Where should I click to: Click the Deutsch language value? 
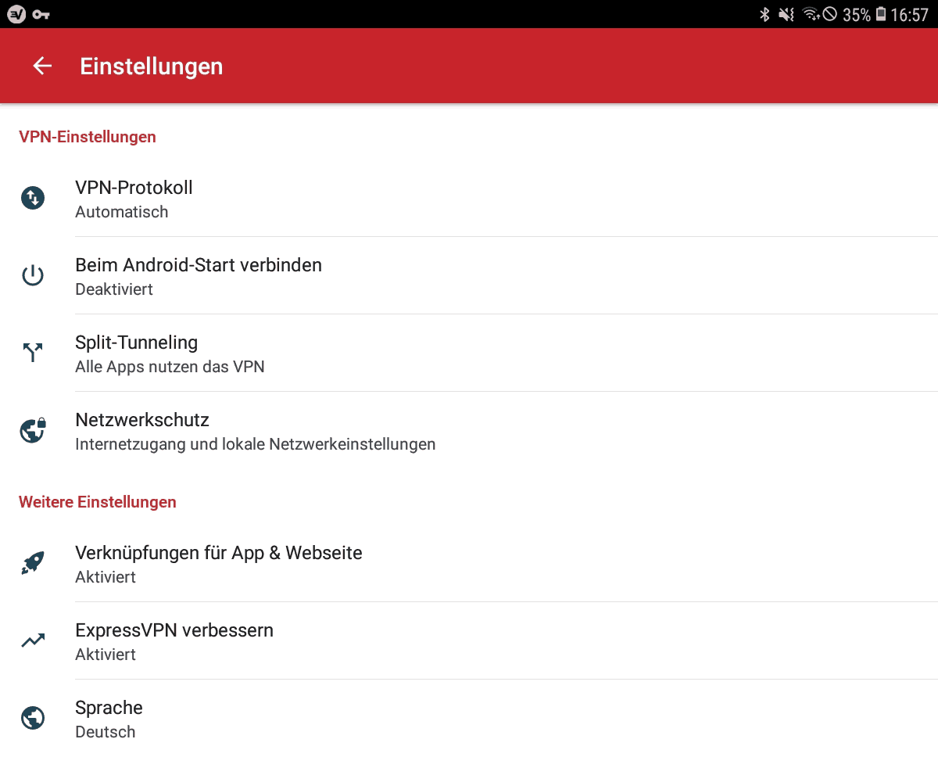(106, 732)
